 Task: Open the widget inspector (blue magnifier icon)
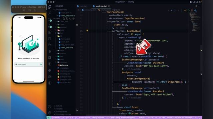[x=195, y=10]
